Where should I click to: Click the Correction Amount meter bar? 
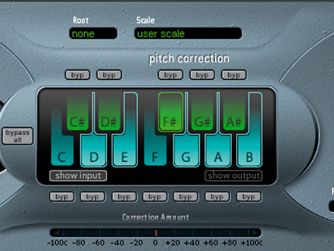pos(156,233)
